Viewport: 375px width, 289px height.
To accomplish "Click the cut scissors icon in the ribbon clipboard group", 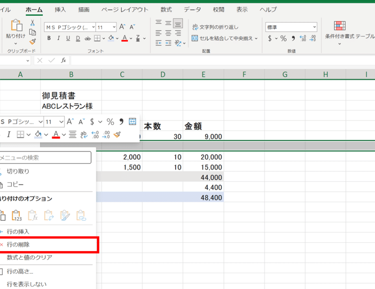I will click(x=33, y=23).
